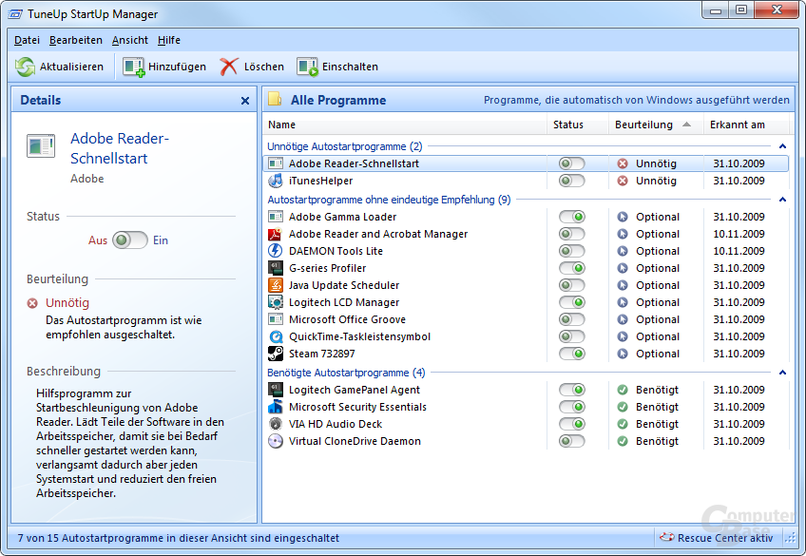The width and height of the screenshot is (806, 556).
Task: Click the Steam 732897 icon
Action: [x=276, y=354]
